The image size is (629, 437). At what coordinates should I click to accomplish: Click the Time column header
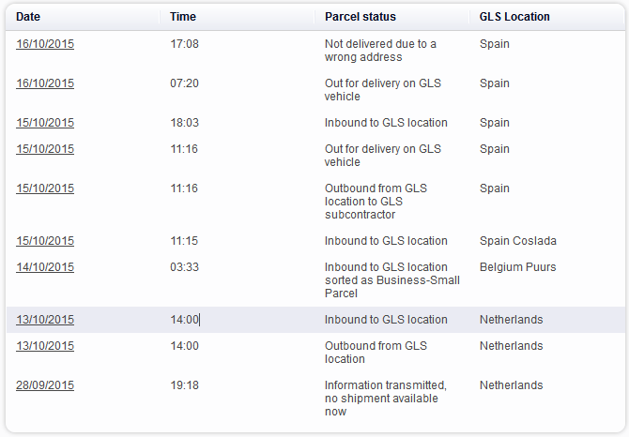pyautogui.click(x=183, y=17)
